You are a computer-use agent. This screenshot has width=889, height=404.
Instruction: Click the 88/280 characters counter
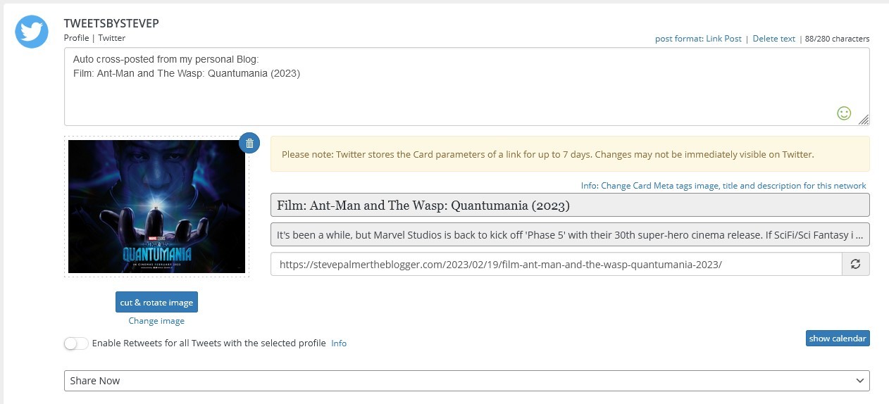coord(837,39)
